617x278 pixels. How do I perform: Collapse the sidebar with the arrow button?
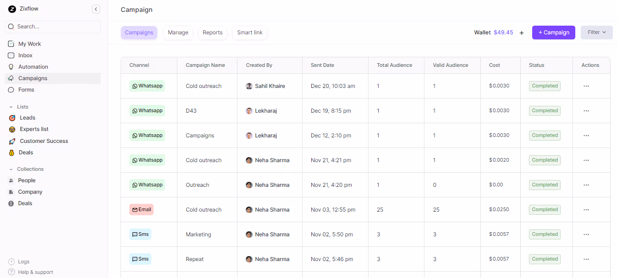pyautogui.click(x=96, y=9)
